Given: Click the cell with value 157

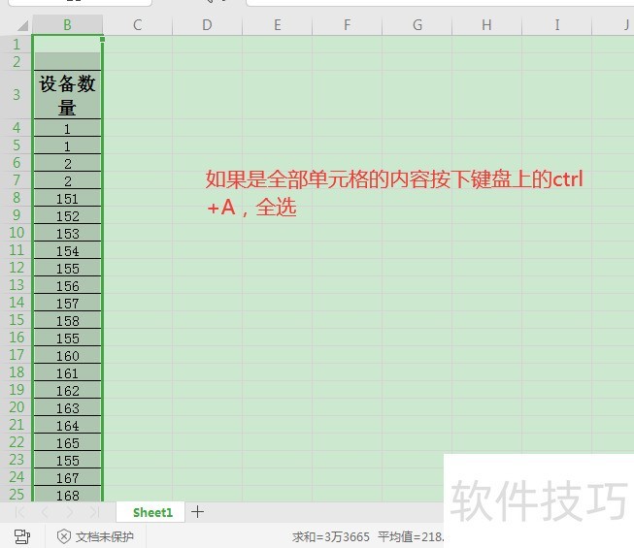Looking at the screenshot, I should pos(68,303).
